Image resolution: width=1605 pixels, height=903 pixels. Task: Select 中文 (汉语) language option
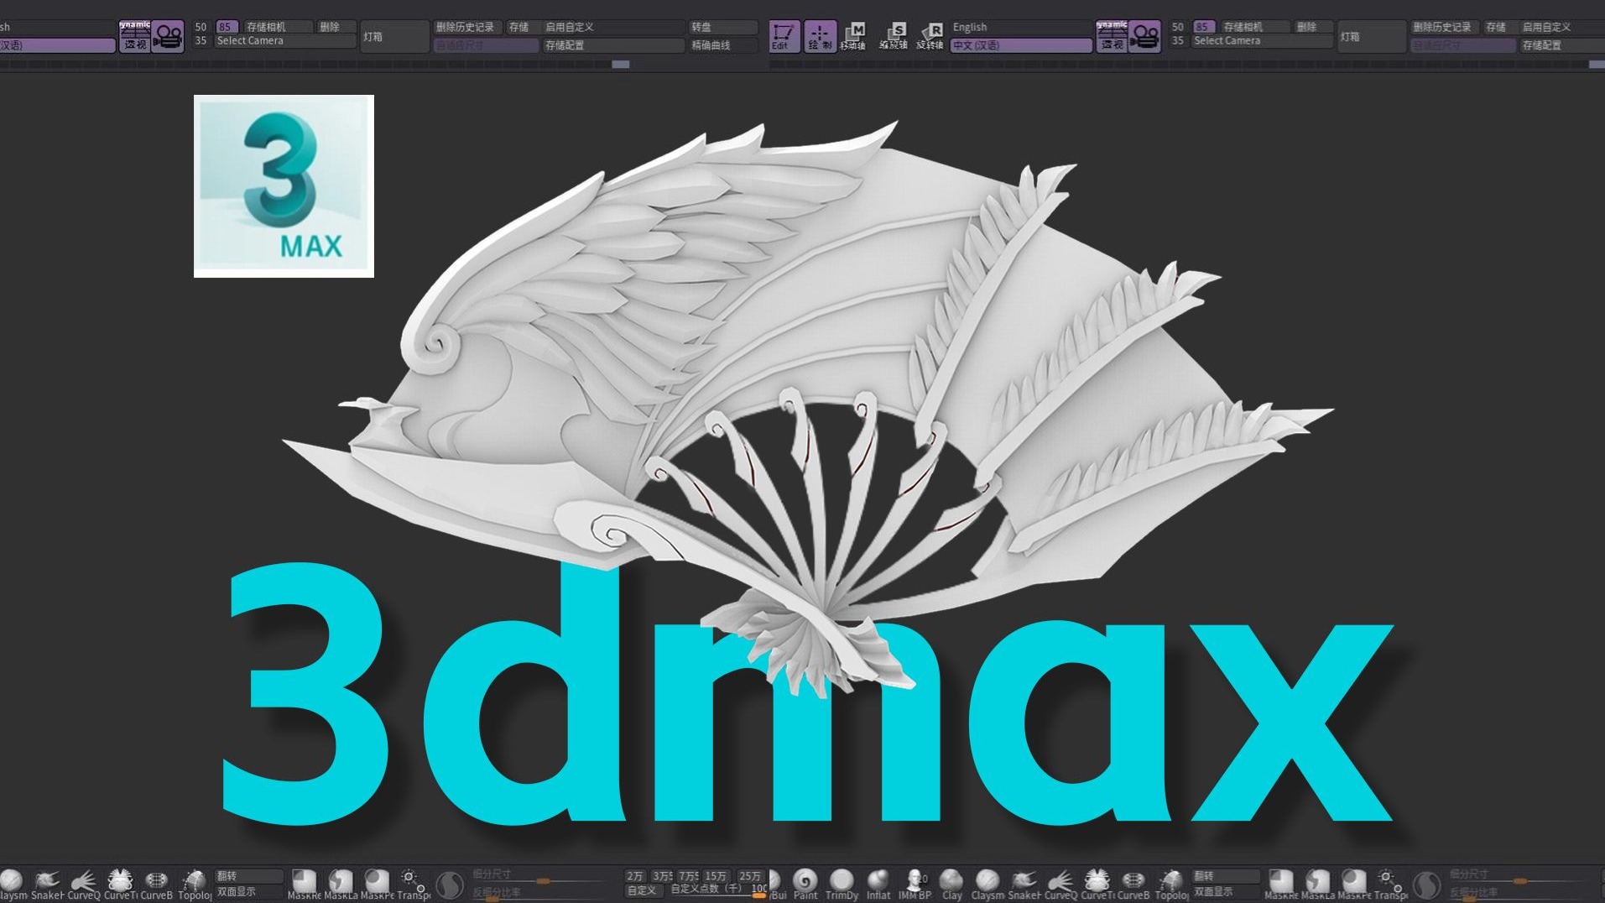tap(1021, 45)
